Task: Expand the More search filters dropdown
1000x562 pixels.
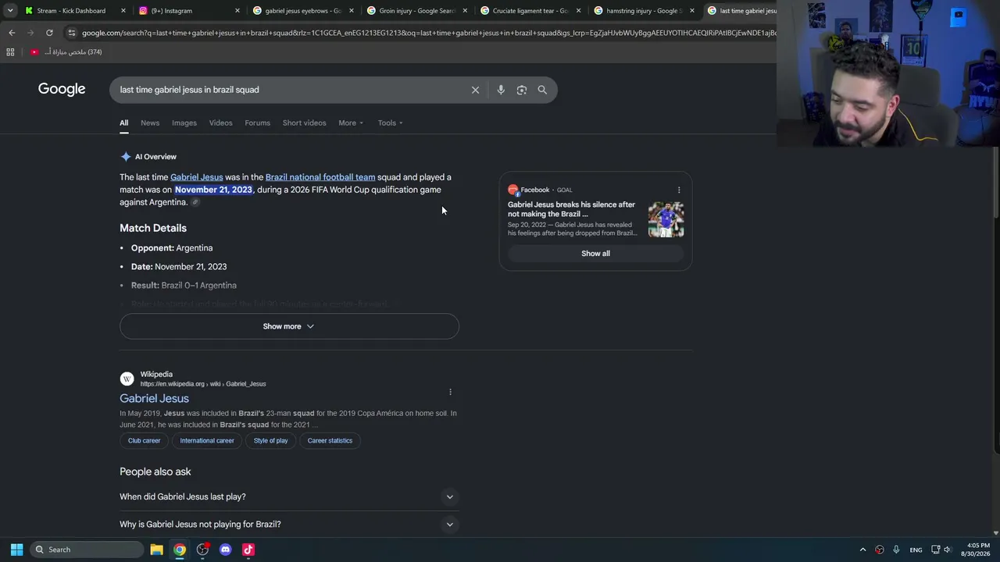Action: pos(351,123)
